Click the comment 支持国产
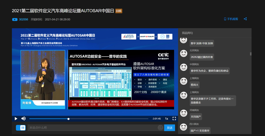This screenshot has width=265, height=136. point(196,117)
